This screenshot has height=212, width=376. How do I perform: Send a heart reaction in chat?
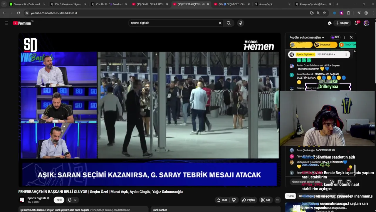pos(348,182)
